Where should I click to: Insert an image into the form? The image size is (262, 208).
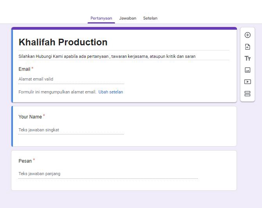(248, 70)
